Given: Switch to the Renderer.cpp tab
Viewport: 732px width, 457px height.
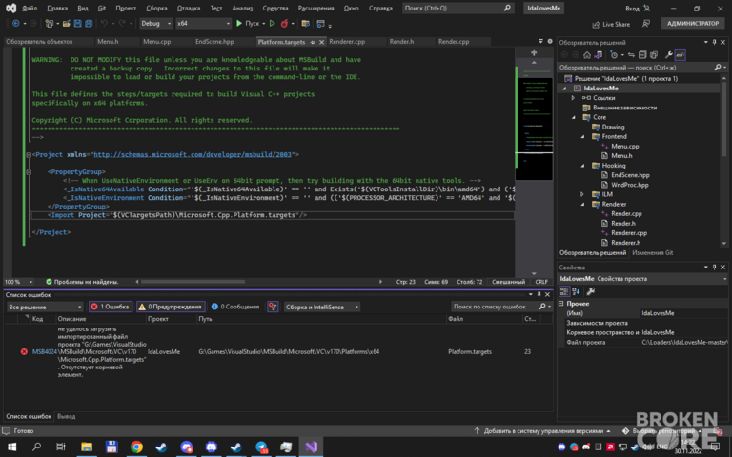Looking at the screenshot, I should [347, 42].
